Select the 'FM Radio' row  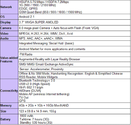click(x=74, y=54)
